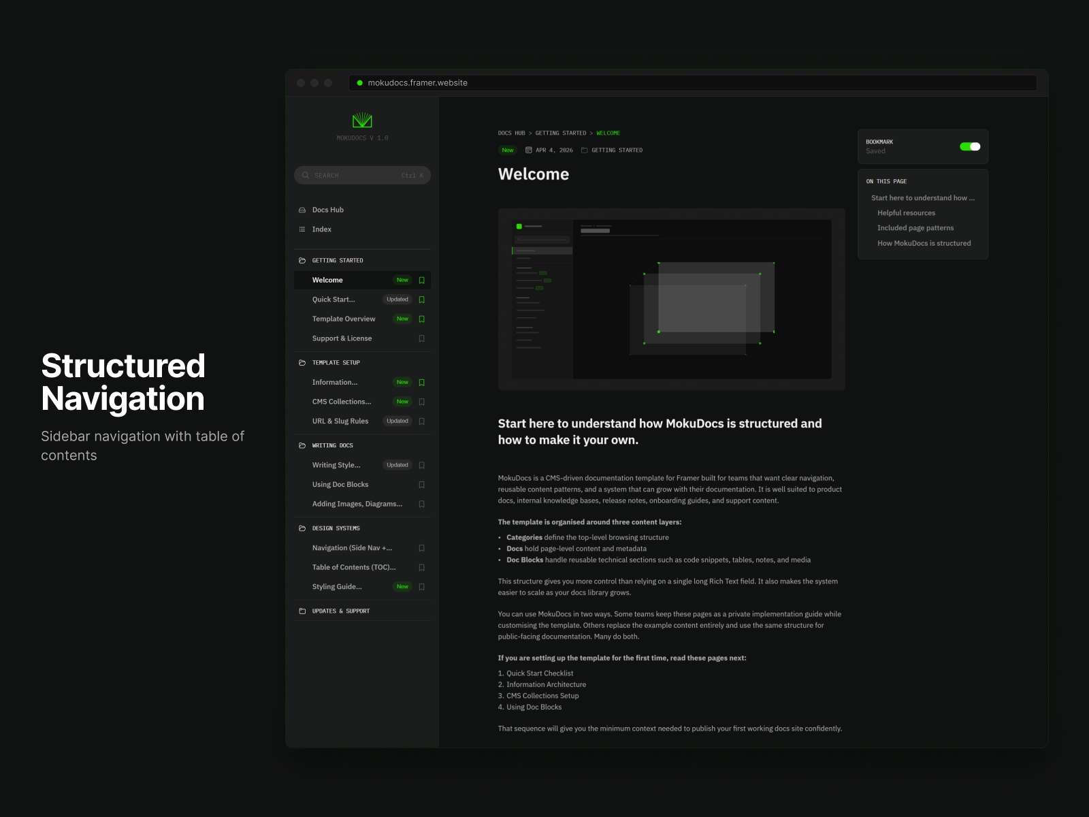The image size is (1089, 817).
Task: Click the browser address bar
Action: [693, 83]
